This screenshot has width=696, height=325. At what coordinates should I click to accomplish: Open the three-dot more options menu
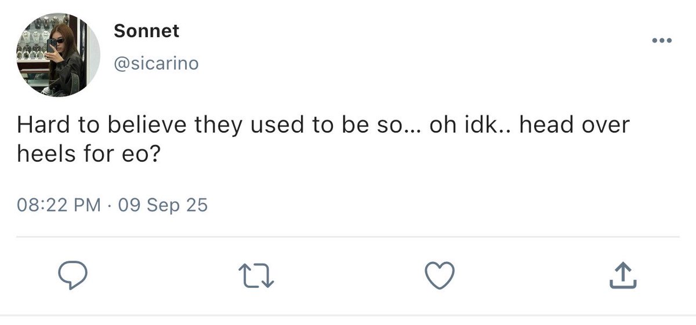coord(661,41)
